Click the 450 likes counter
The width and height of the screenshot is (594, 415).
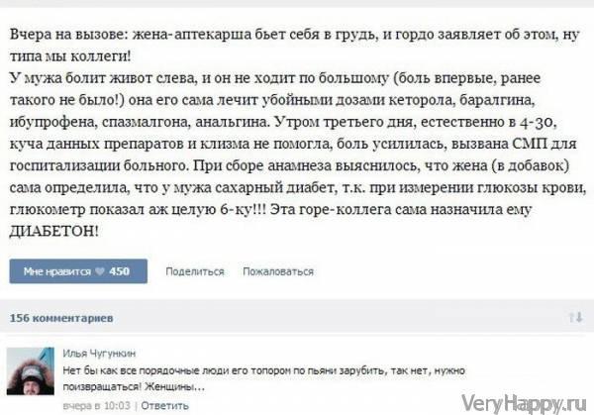(120, 271)
